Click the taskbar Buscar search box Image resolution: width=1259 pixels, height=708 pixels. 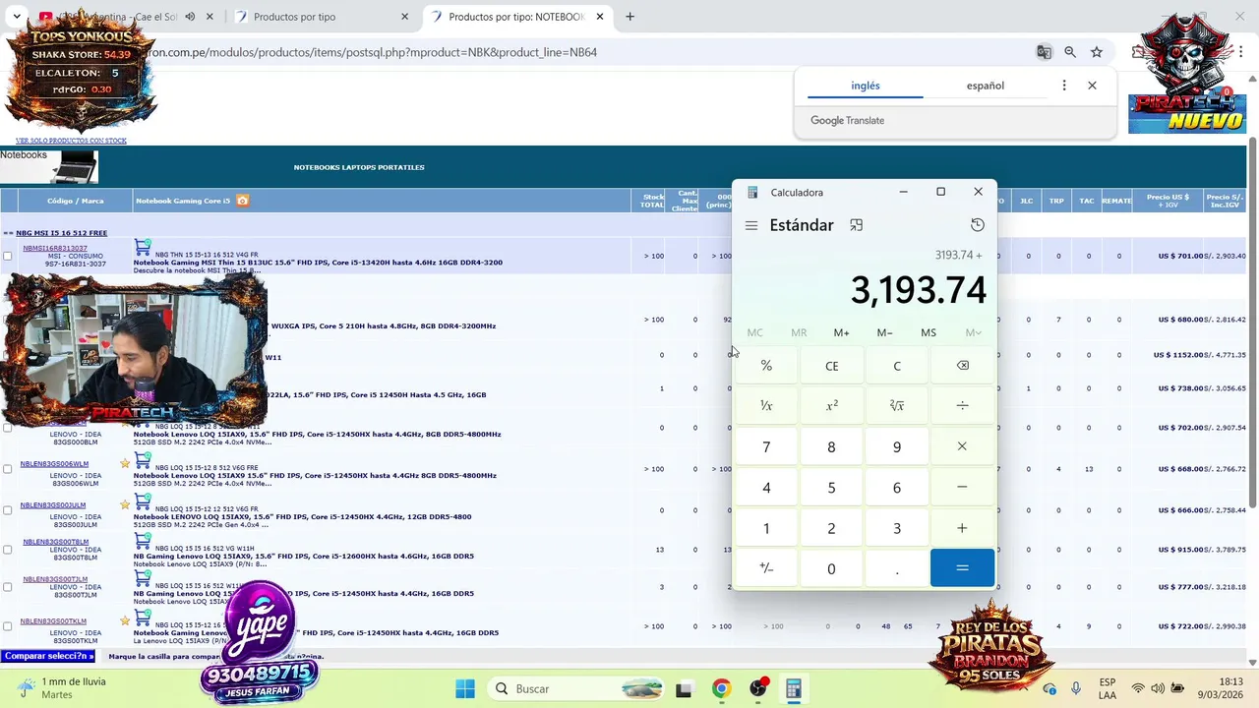tap(577, 688)
